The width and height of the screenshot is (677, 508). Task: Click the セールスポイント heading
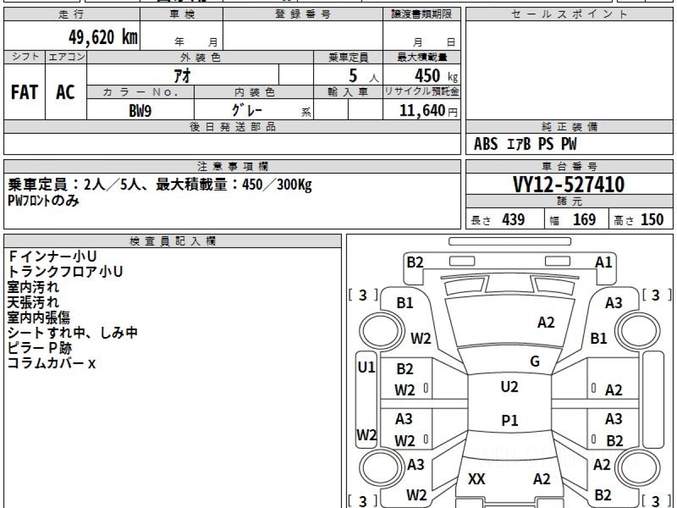click(570, 15)
